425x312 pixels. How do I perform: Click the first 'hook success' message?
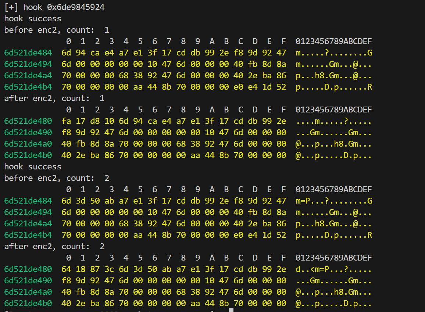tap(33, 18)
